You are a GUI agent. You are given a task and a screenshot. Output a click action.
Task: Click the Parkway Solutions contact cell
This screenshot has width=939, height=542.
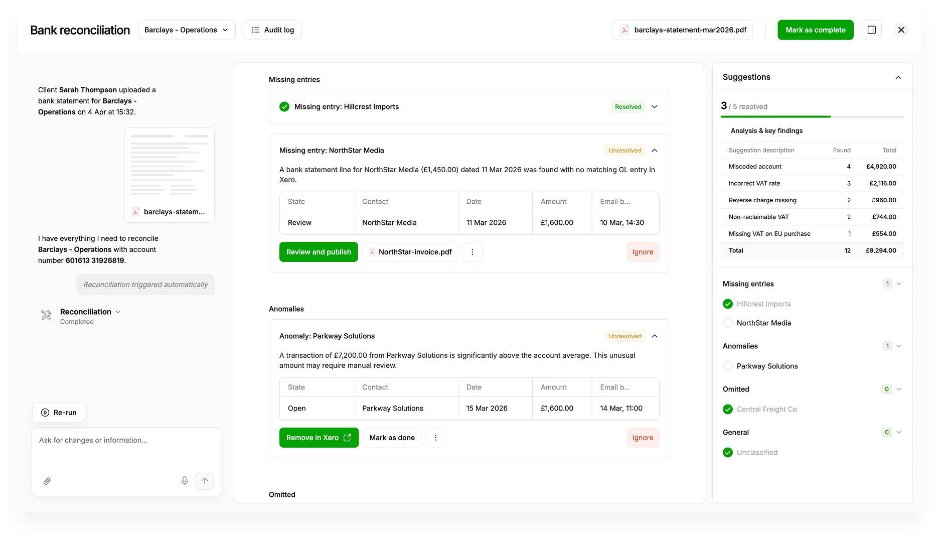[x=406, y=409]
